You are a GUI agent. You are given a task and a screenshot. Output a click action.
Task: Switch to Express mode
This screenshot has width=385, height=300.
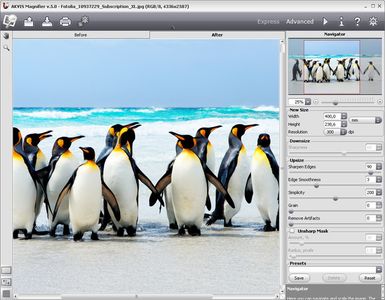tap(268, 22)
